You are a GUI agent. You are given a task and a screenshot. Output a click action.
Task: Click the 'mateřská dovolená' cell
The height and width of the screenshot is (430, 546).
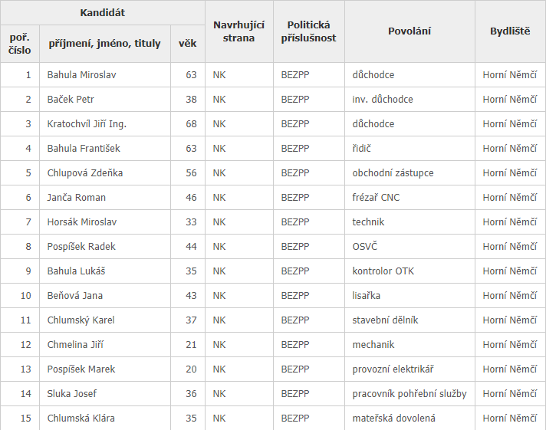point(393,419)
